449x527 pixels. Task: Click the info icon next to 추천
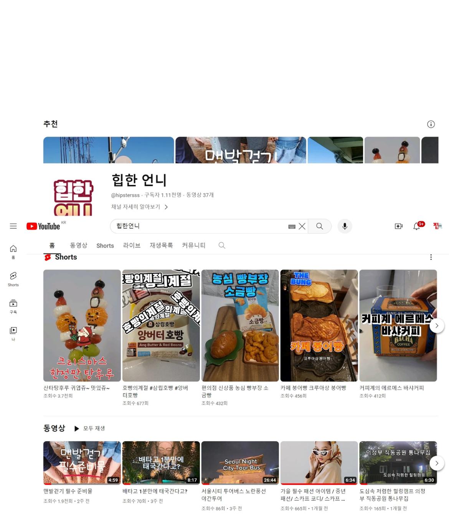431,124
